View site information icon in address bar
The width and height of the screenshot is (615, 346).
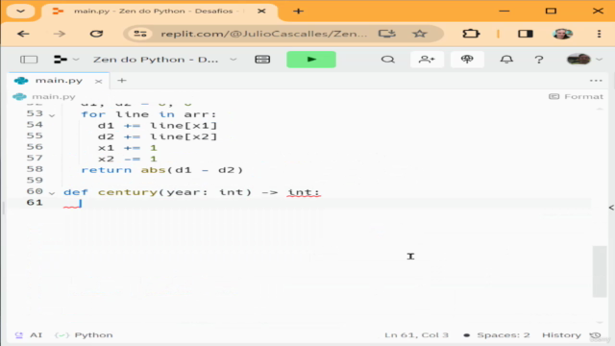(140, 34)
